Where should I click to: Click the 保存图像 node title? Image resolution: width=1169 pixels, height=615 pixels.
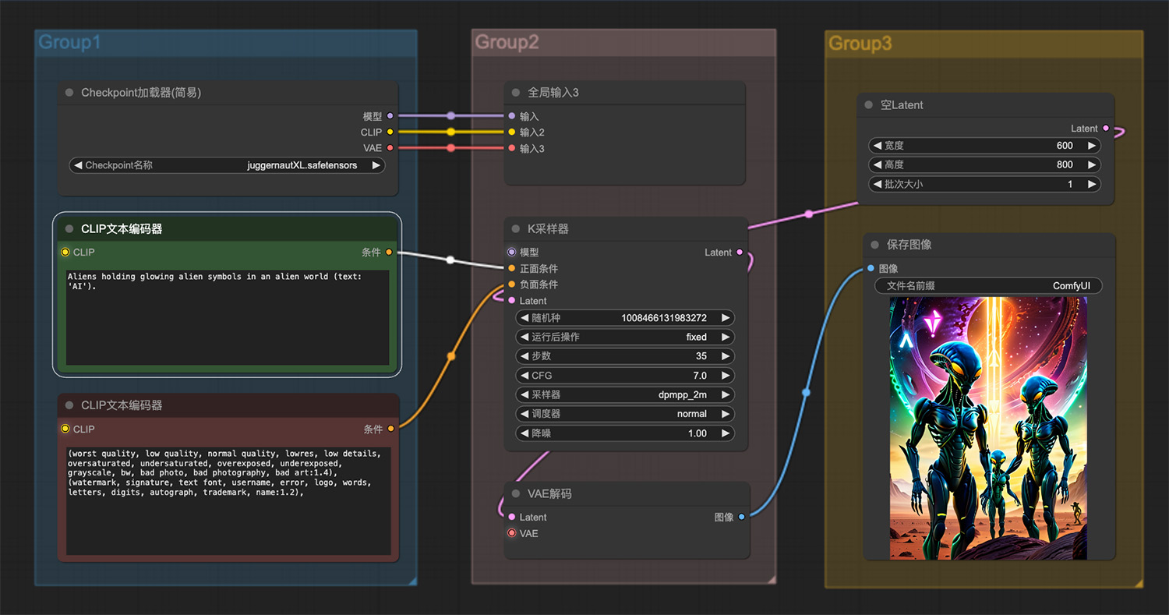point(909,245)
